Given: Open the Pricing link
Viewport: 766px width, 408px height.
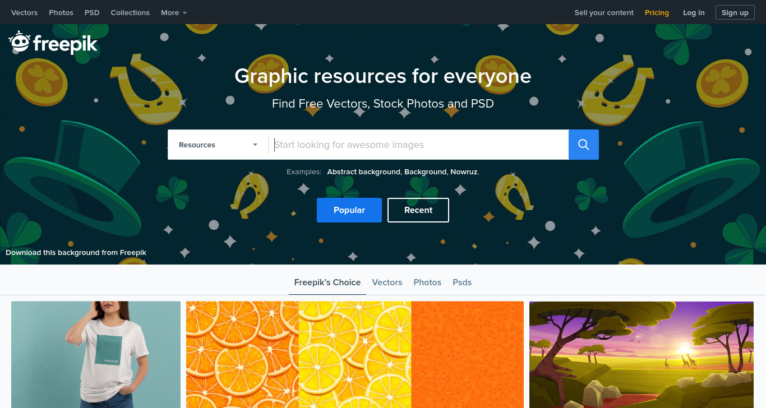Looking at the screenshot, I should (657, 12).
